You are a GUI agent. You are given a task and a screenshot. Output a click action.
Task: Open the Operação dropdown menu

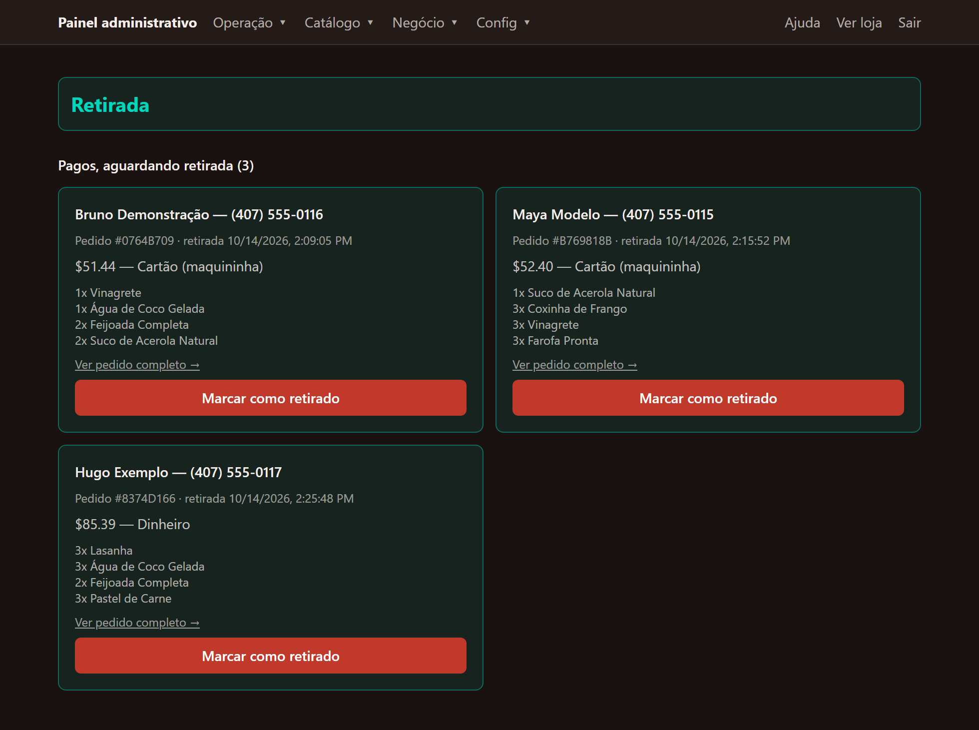tap(249, 22)
